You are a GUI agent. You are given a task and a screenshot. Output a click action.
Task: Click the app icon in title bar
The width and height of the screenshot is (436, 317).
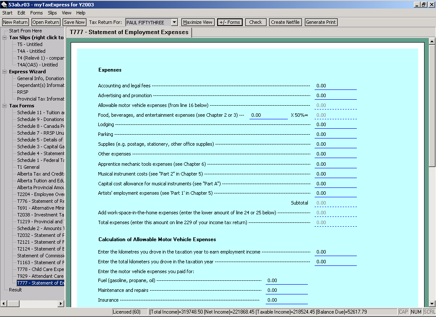(4, 4)
